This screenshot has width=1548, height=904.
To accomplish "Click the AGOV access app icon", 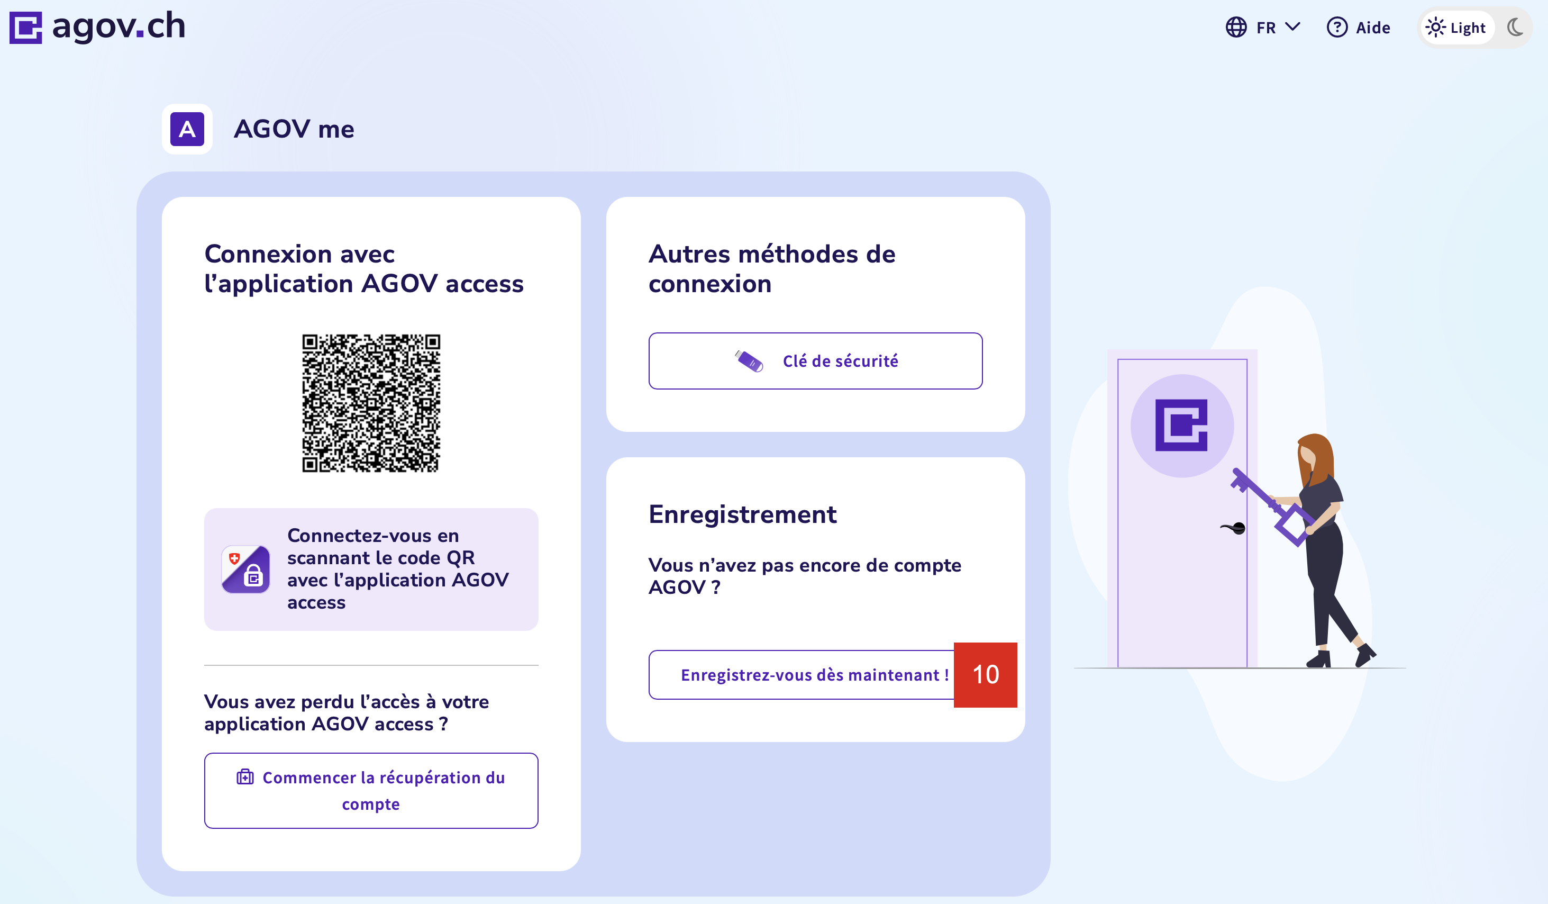I will [x=245, y=569].
